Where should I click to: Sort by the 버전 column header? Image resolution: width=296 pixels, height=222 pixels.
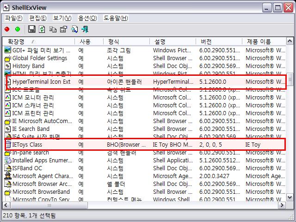click(x=219, y=42)
